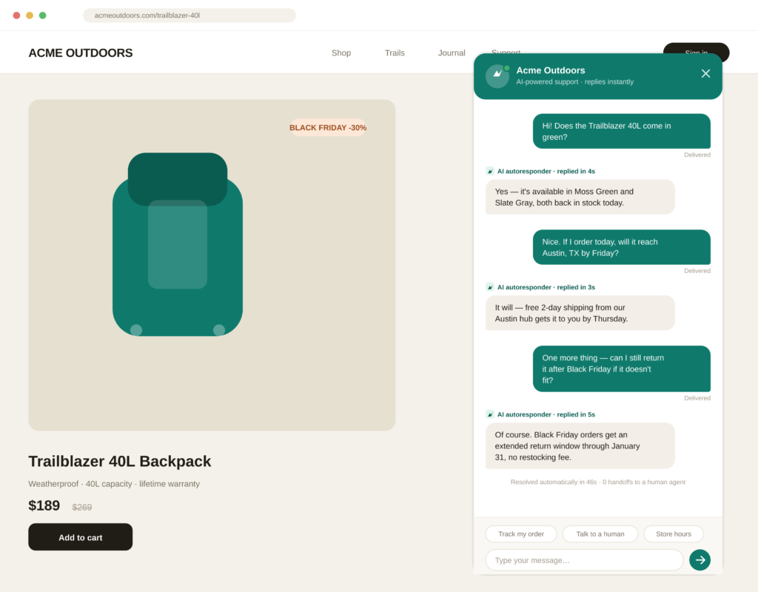Click the AI autoresponder icon replied in 5s

tap(490, 414)
